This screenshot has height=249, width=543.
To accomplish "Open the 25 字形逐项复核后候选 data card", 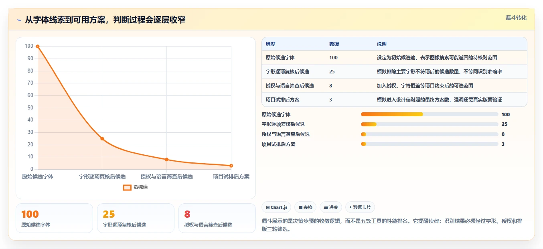I will point(136,218).
